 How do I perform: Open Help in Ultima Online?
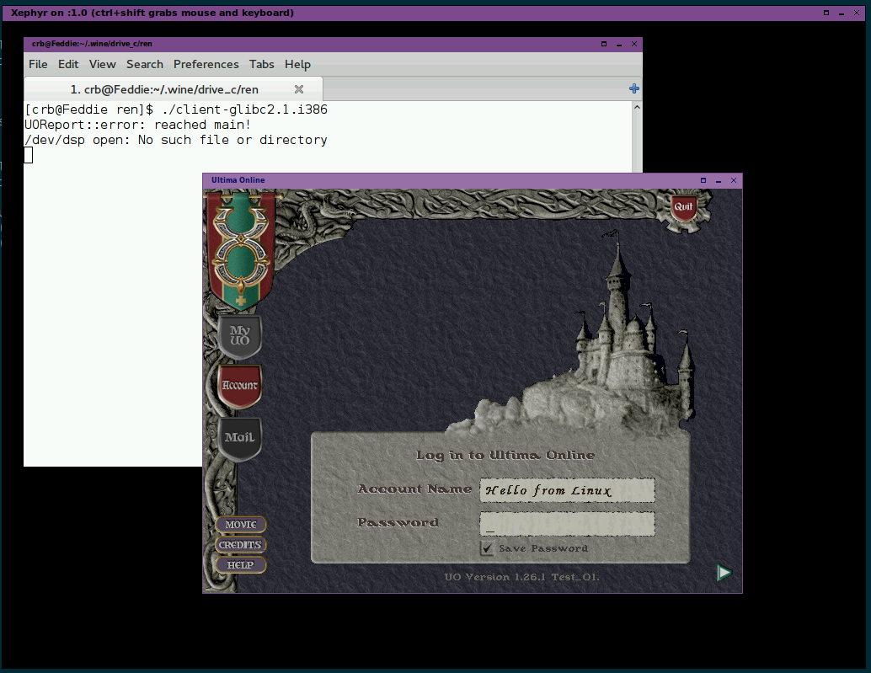[241, 564]
